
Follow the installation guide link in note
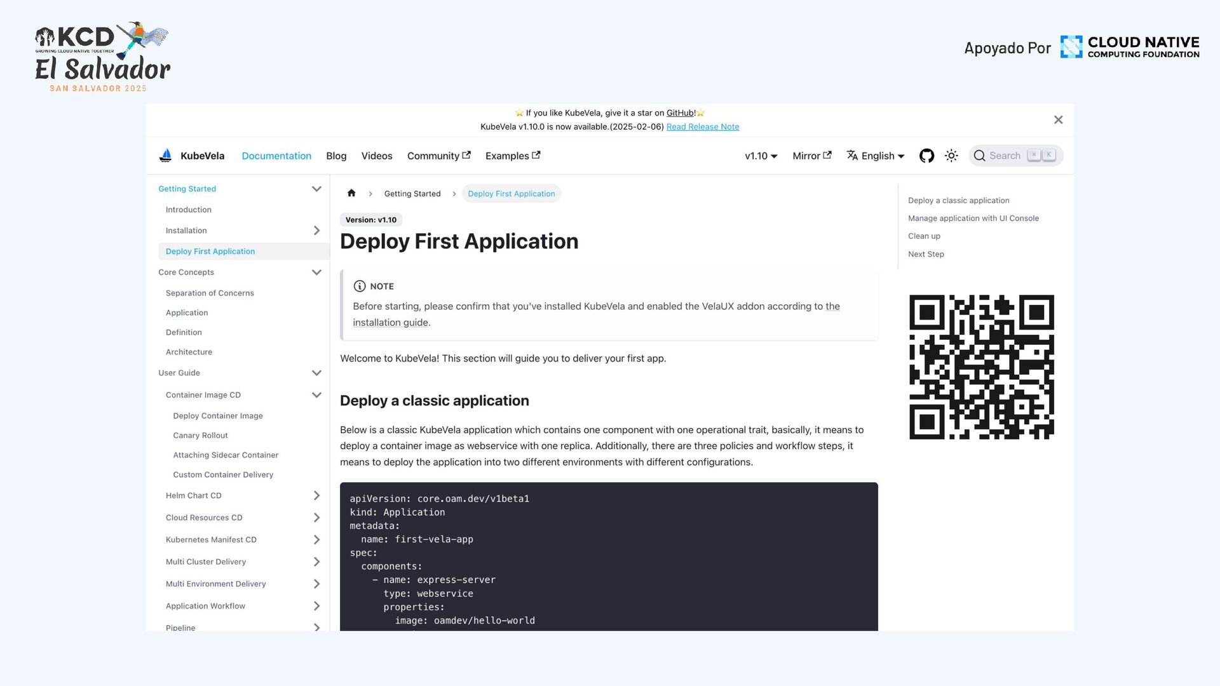[391, 323]
